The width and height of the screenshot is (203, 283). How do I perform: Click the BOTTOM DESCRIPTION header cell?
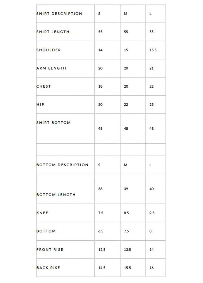pyautogui.click(x=62, y=165)
